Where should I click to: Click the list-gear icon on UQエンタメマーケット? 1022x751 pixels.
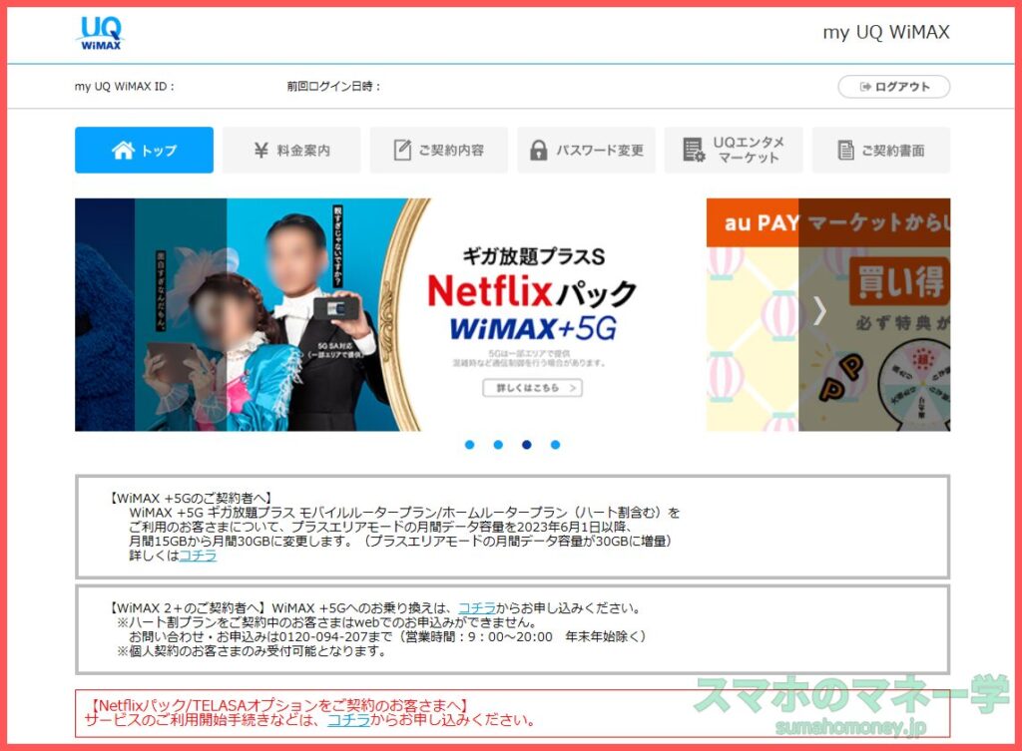pyautogui.click(x=694, y=150)
